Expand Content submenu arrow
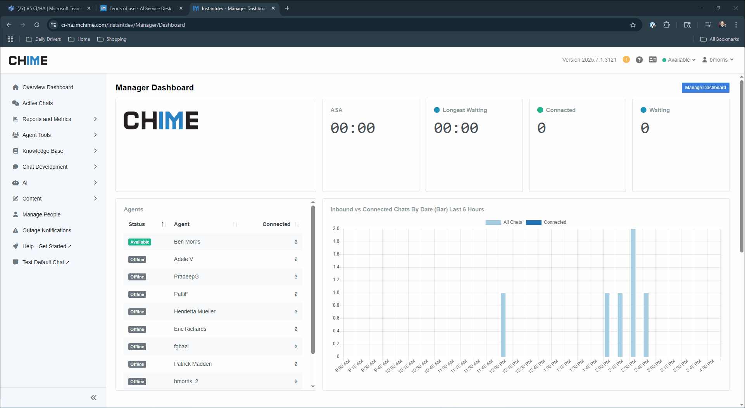Image resolution: width=745 pixels, height=408 pixels. (x=95, y=199)
